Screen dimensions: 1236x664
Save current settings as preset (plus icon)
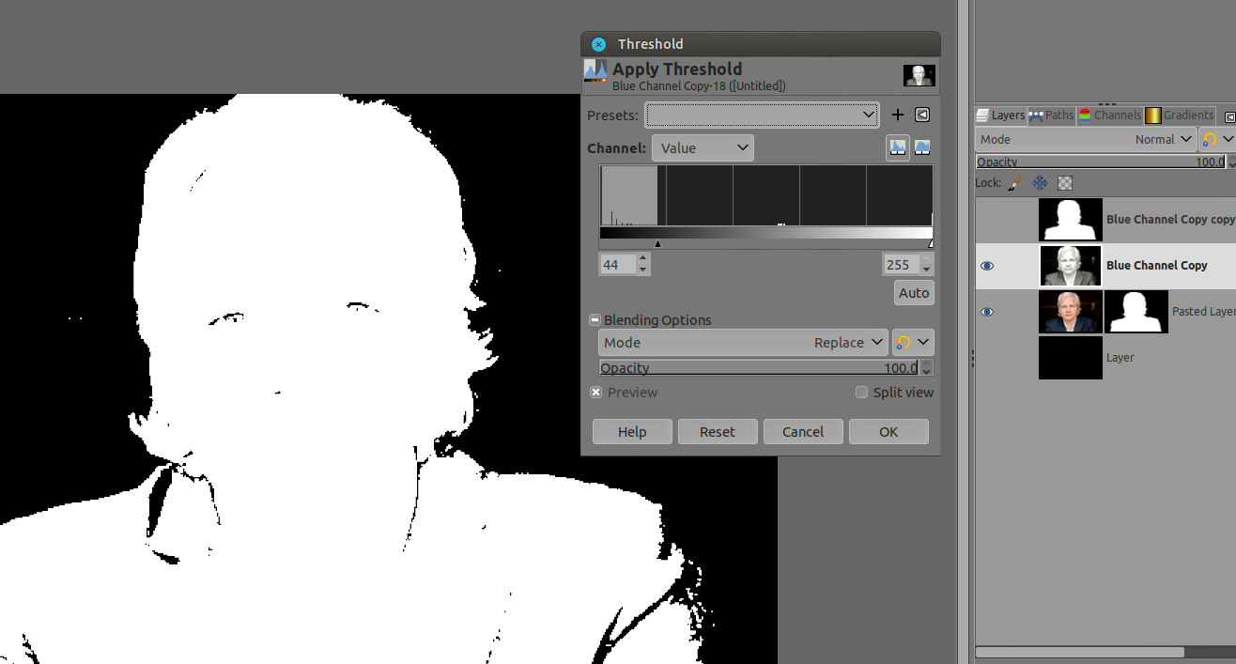tap(897, 115)
